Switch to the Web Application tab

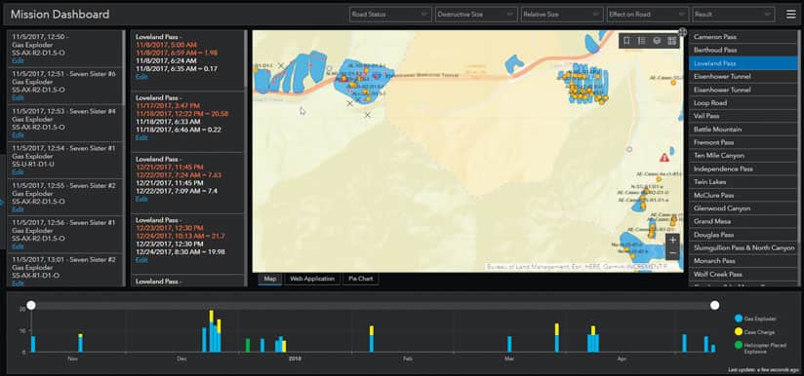click(312, 279)
